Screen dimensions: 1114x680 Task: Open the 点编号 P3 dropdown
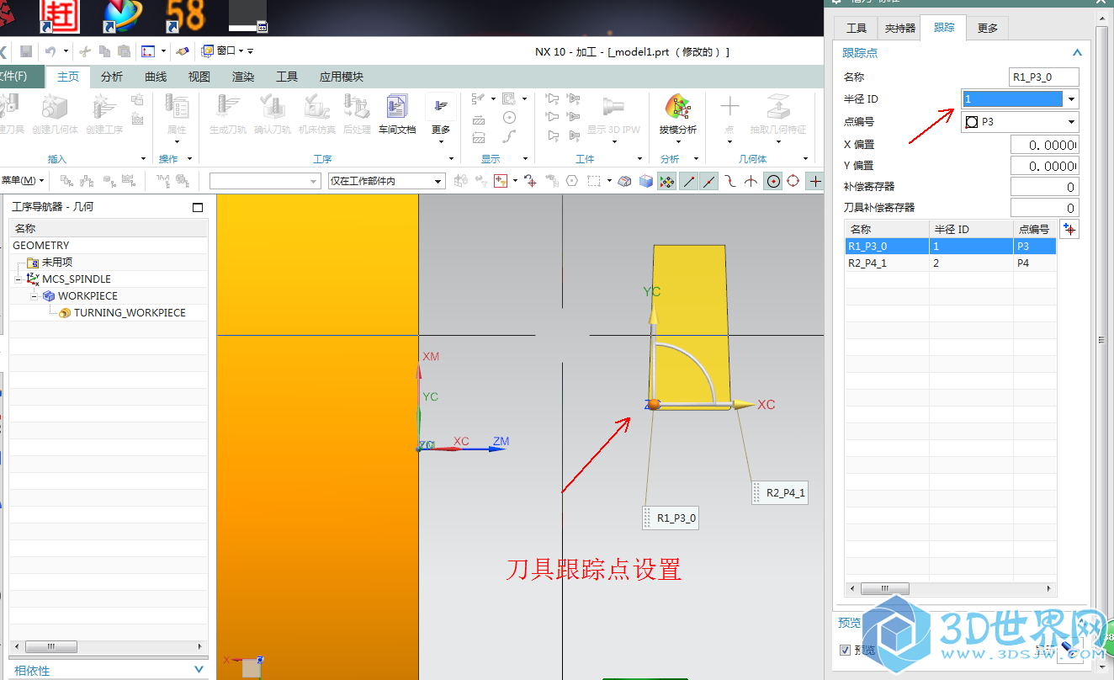(1071, 122)
